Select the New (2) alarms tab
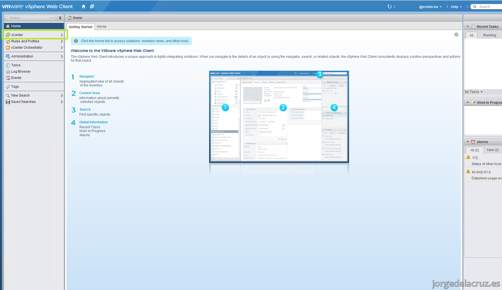Image resolution: width=502 pixels, height=290 pixels. [x=493, y=150]
